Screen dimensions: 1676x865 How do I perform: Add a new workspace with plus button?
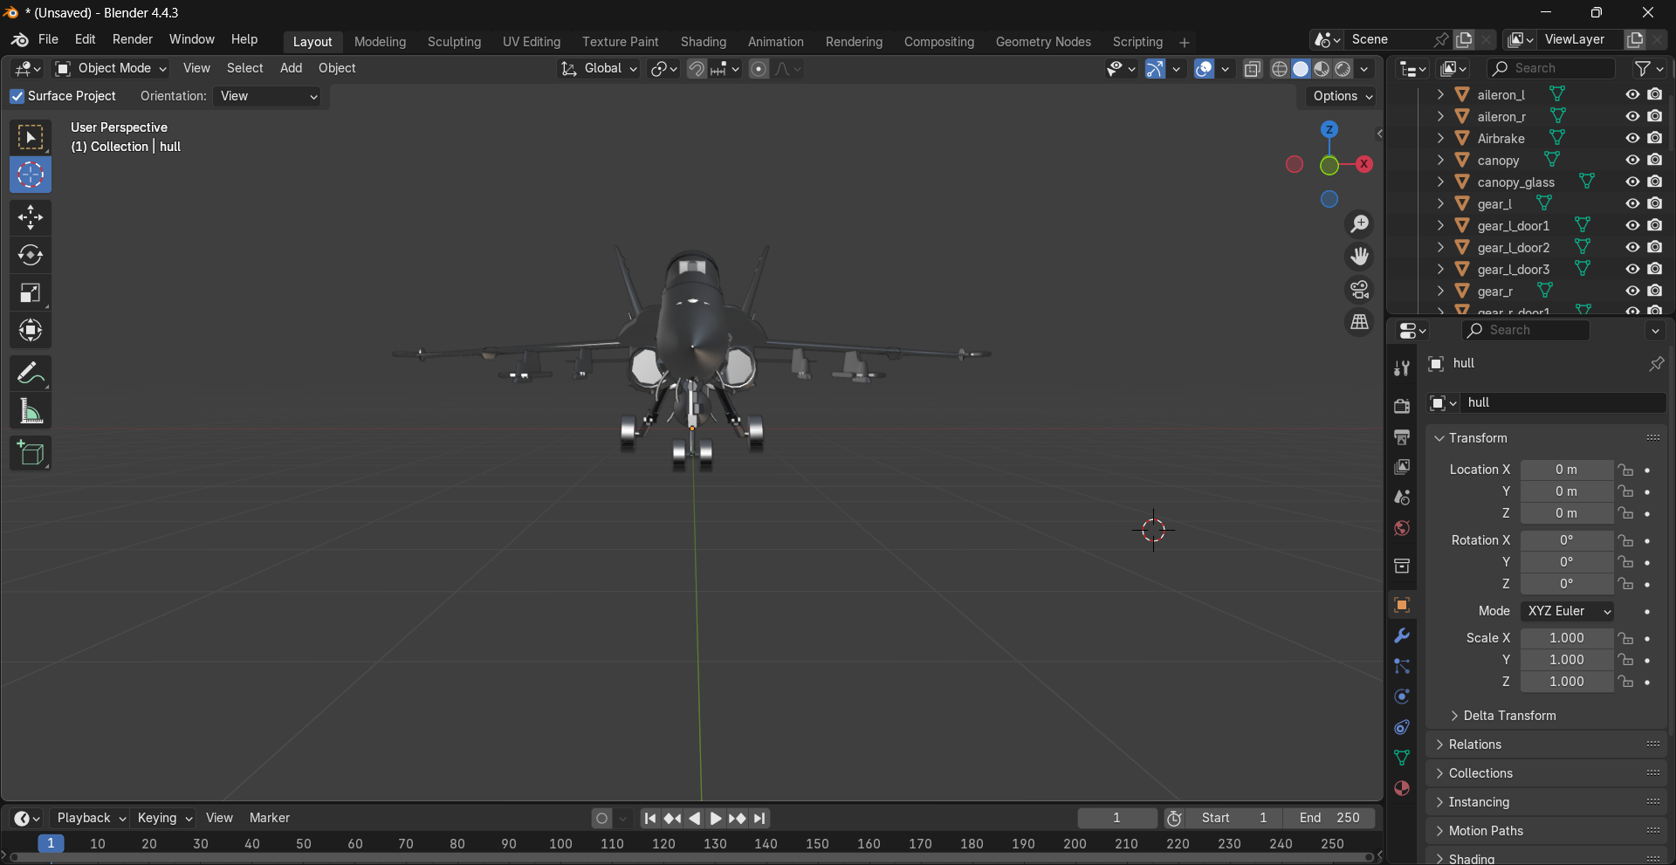pos(1185,42)
